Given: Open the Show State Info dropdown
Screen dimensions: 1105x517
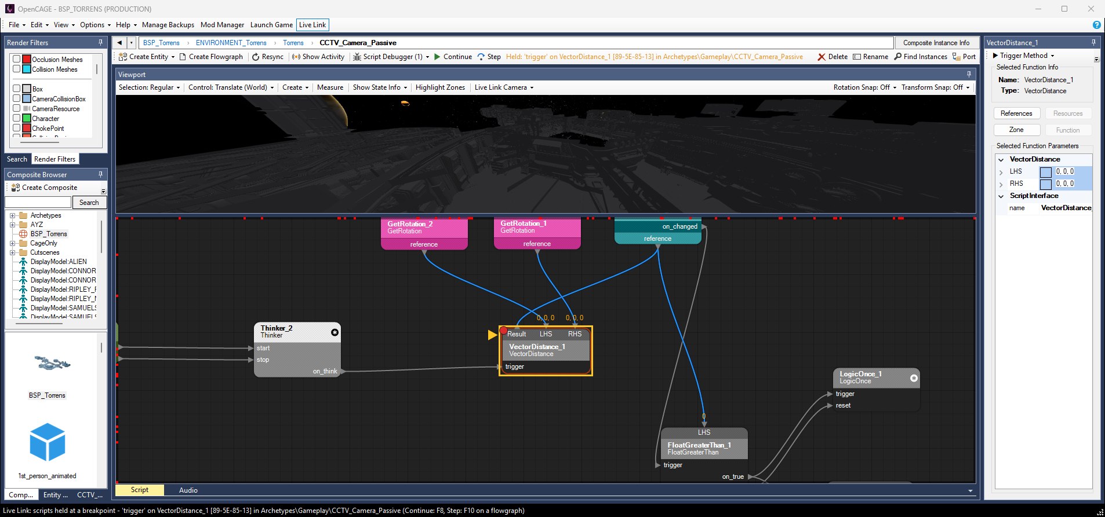Looking at the screenshot, I should (380, 87).
